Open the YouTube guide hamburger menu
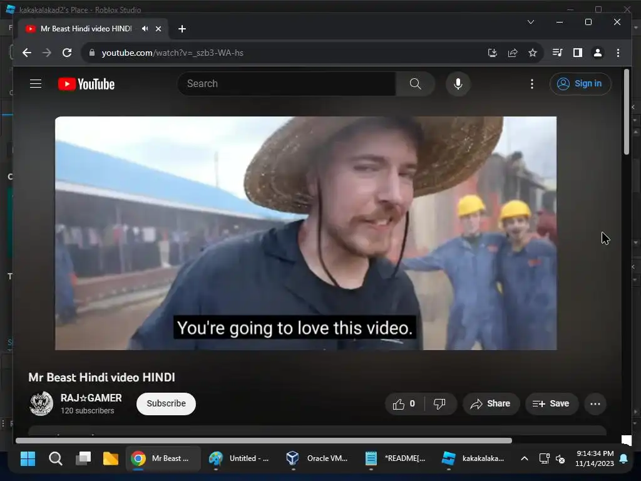The width and height of the screenshot is (641, 481). tap(36, 84)
